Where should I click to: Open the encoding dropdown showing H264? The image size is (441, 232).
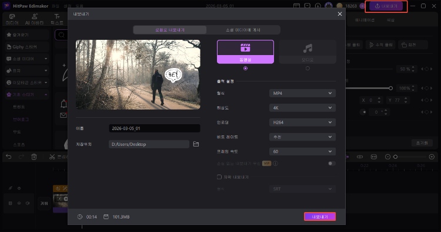302,122
